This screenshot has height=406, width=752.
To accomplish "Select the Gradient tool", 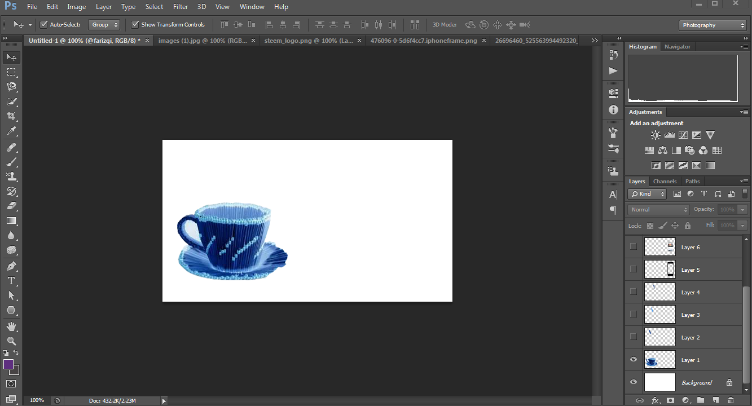I will (11, 221).
